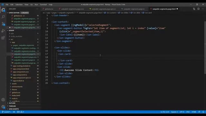Open the Terminal menu

click(x=43, y=5)
